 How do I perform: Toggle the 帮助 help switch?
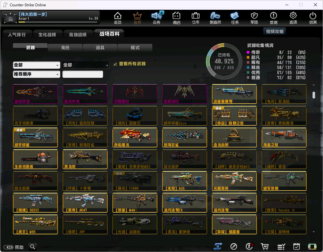coord(8,247)
